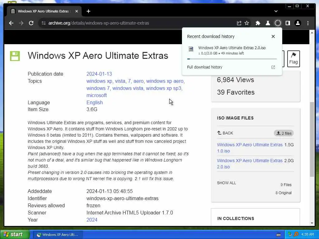Viewport: 319px width, 239px height.
Task: Open publication date 2024-01-13 link
Action: pos(99,74)
